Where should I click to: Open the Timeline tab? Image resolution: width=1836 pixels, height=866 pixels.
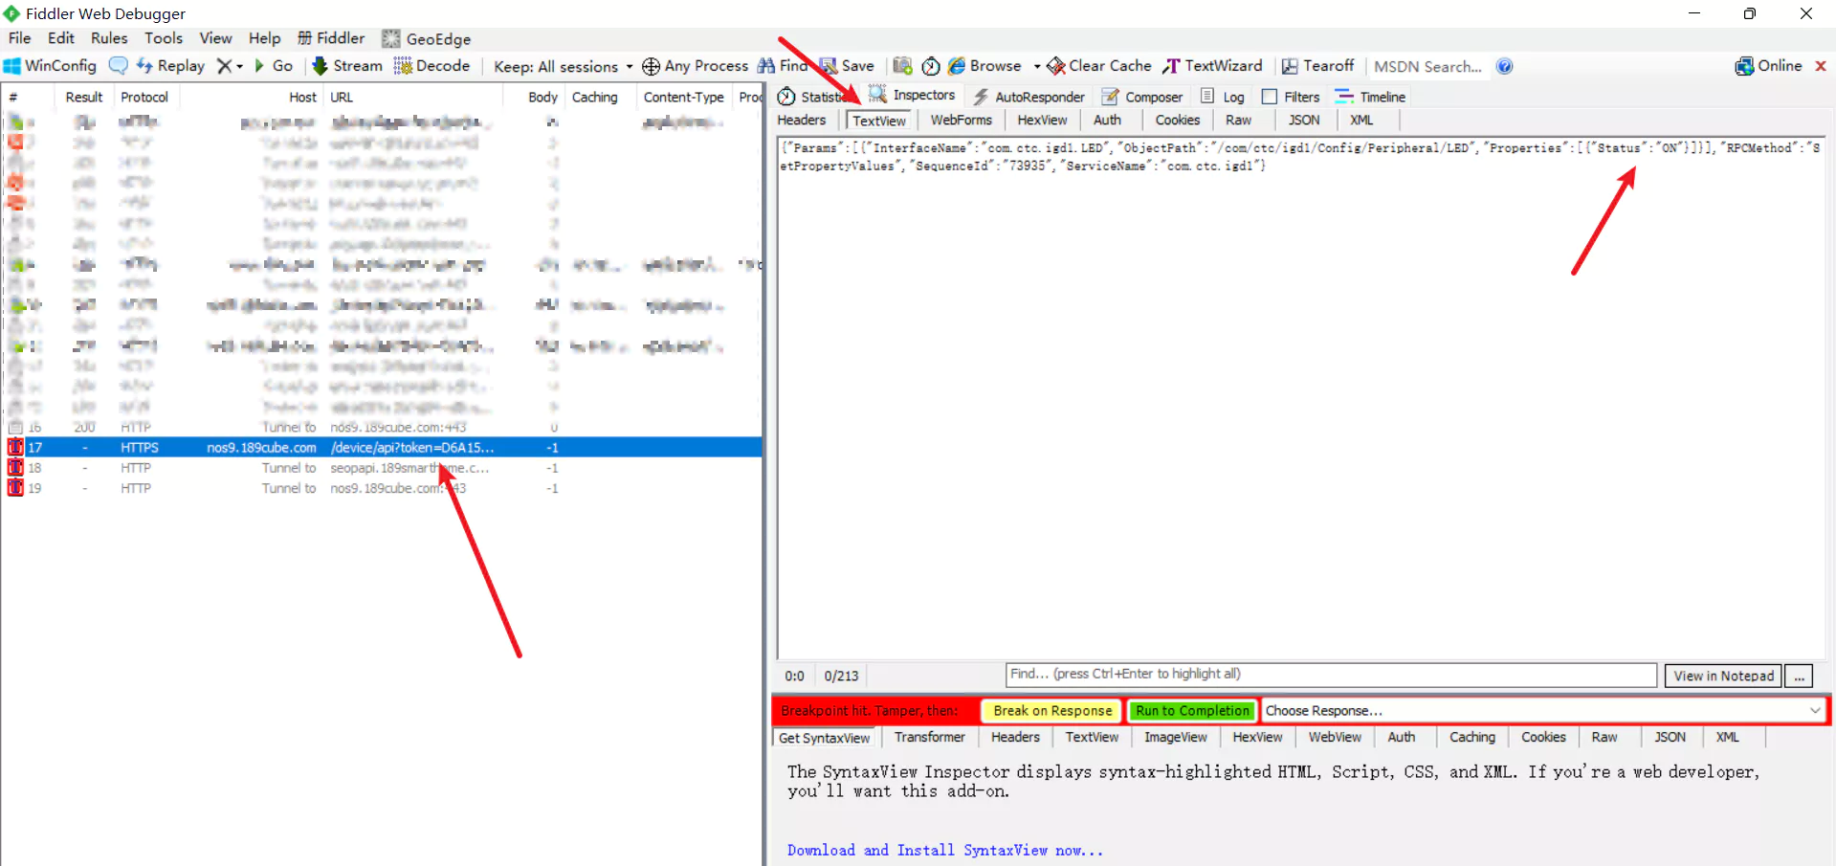click(x=1370, y=97)
